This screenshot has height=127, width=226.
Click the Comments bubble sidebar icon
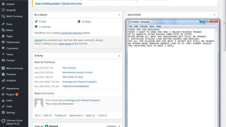[x=3, y=48]
